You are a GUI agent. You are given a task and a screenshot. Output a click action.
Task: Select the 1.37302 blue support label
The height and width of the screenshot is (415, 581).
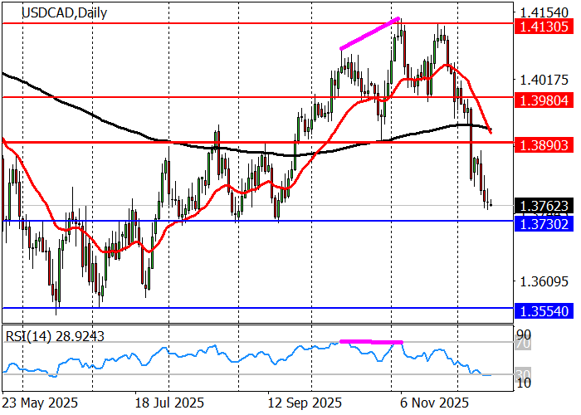(x=544, y=224)
